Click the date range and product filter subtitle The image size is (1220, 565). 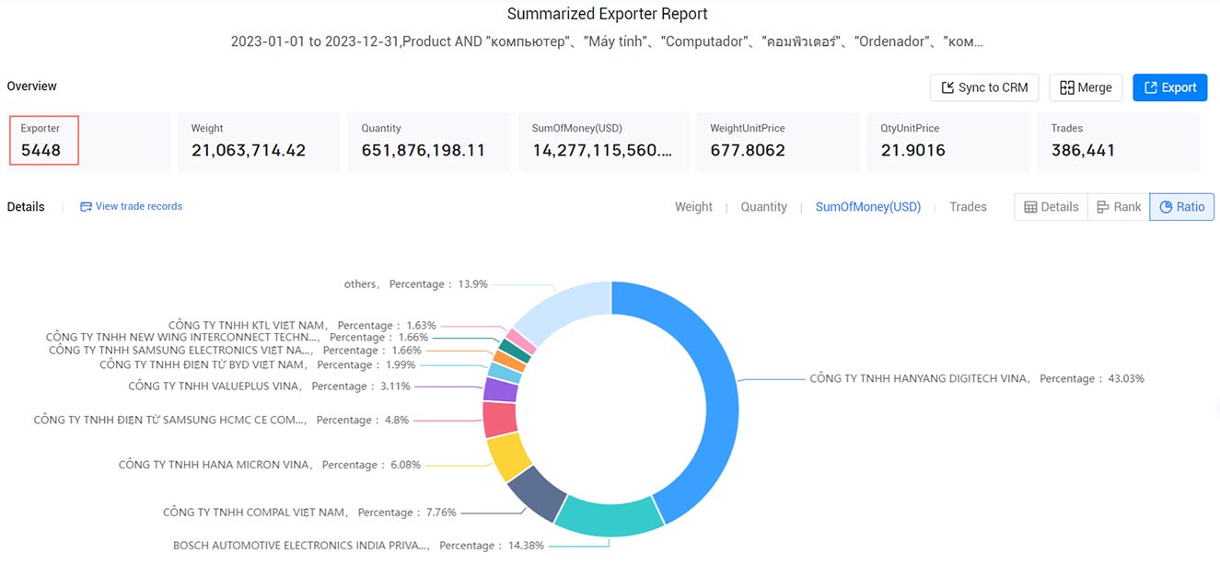click(x=608, y=41)
